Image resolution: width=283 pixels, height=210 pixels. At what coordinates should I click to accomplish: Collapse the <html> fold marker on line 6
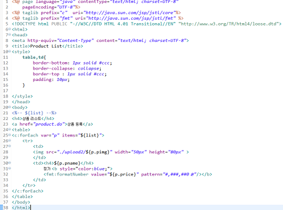click(x=10, y=29)
